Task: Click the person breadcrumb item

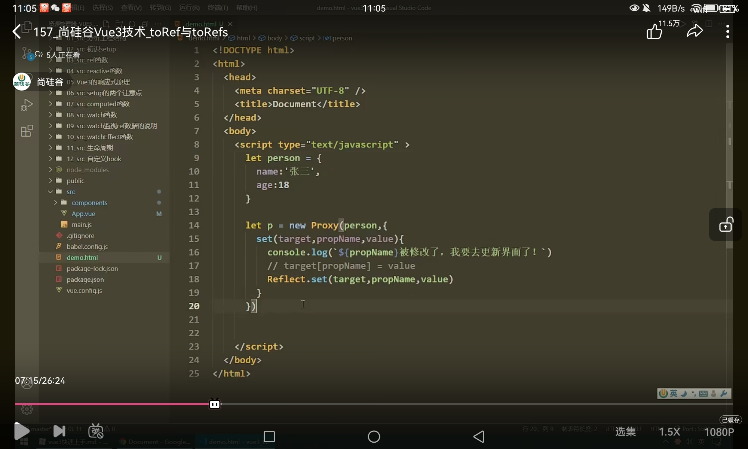Action: pos(342,38)
